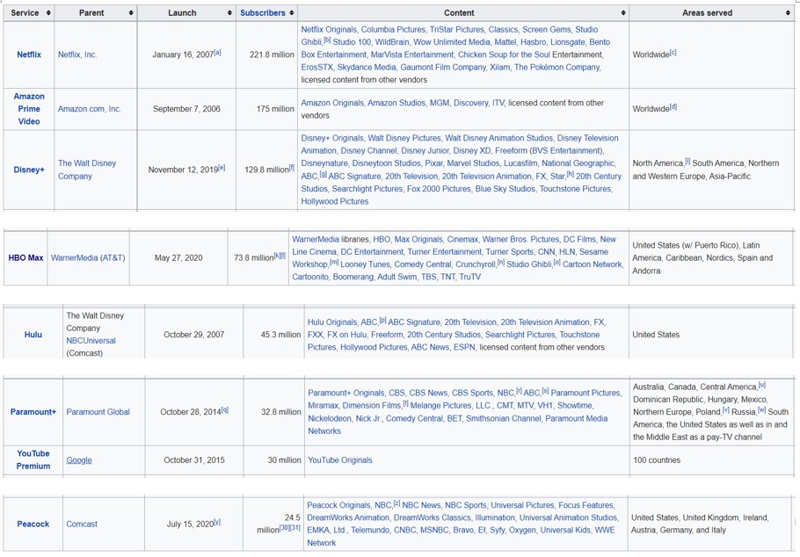800x557 pixels.
Task: Open Peacock Originals content link
Action: (338, 505)
